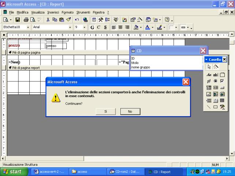Apply the font color A button
The width and height of the screenshot is (235, 176).
[148, 27]
